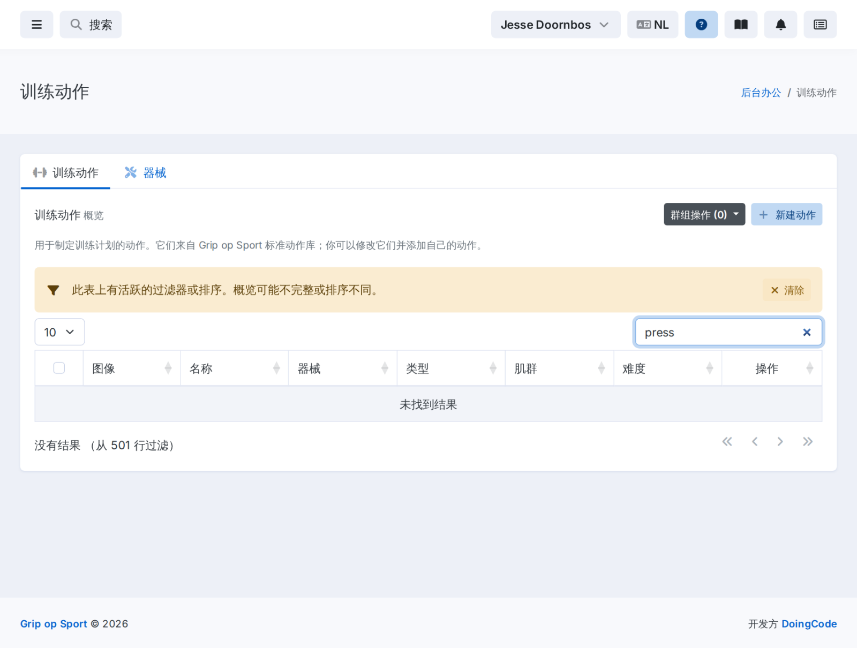857x648 pixels.
Task: Sort the table by 难度 column
Action: coord(668,368)
